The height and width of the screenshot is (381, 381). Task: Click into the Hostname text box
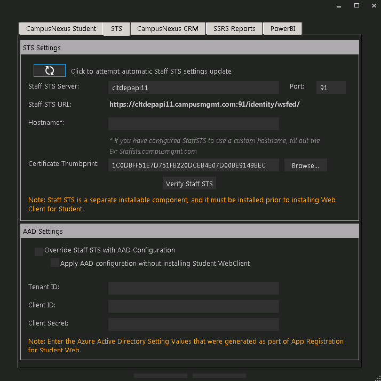point(193,124)
